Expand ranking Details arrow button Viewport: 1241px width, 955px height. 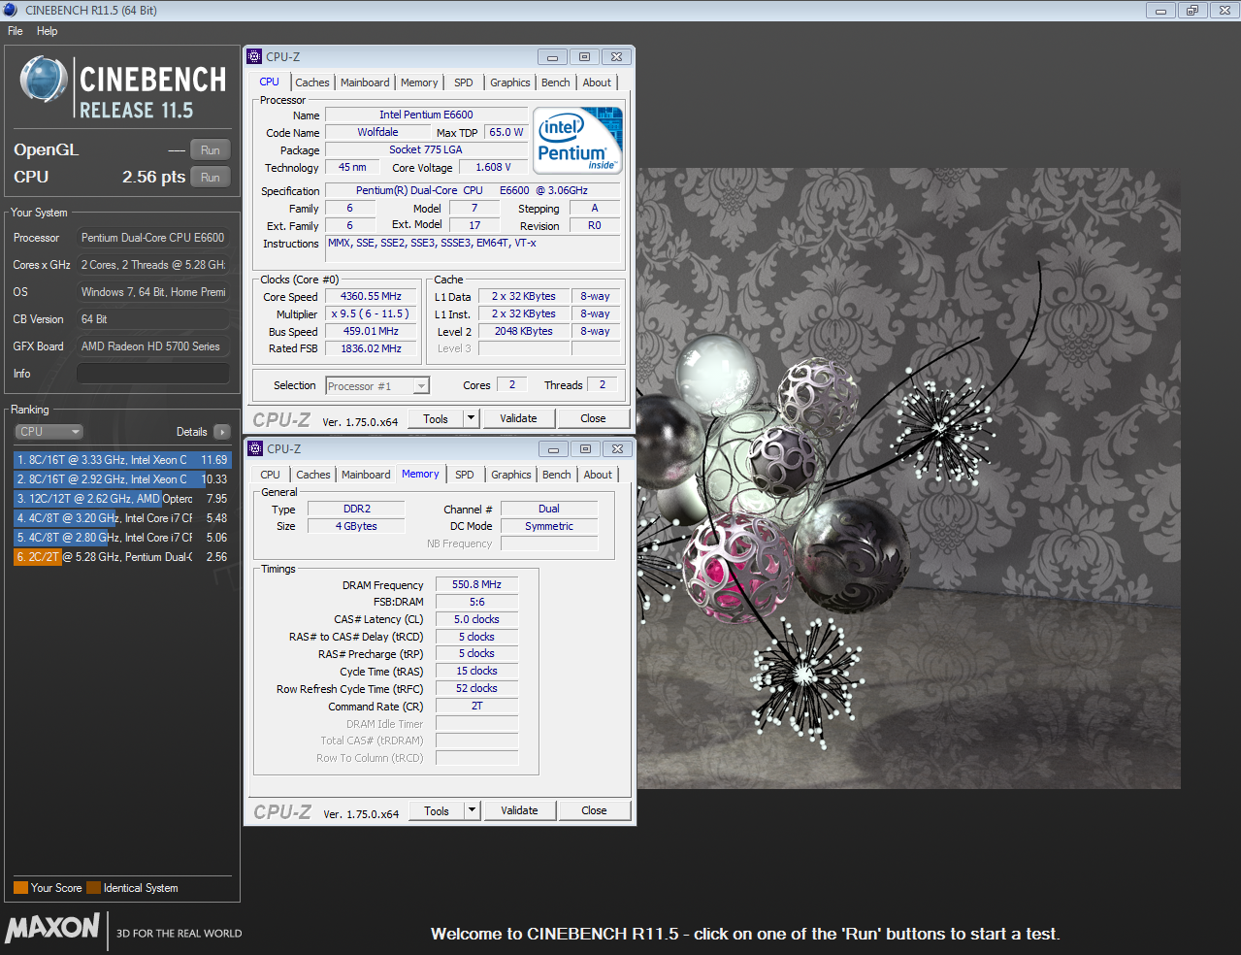coord(222,432)
